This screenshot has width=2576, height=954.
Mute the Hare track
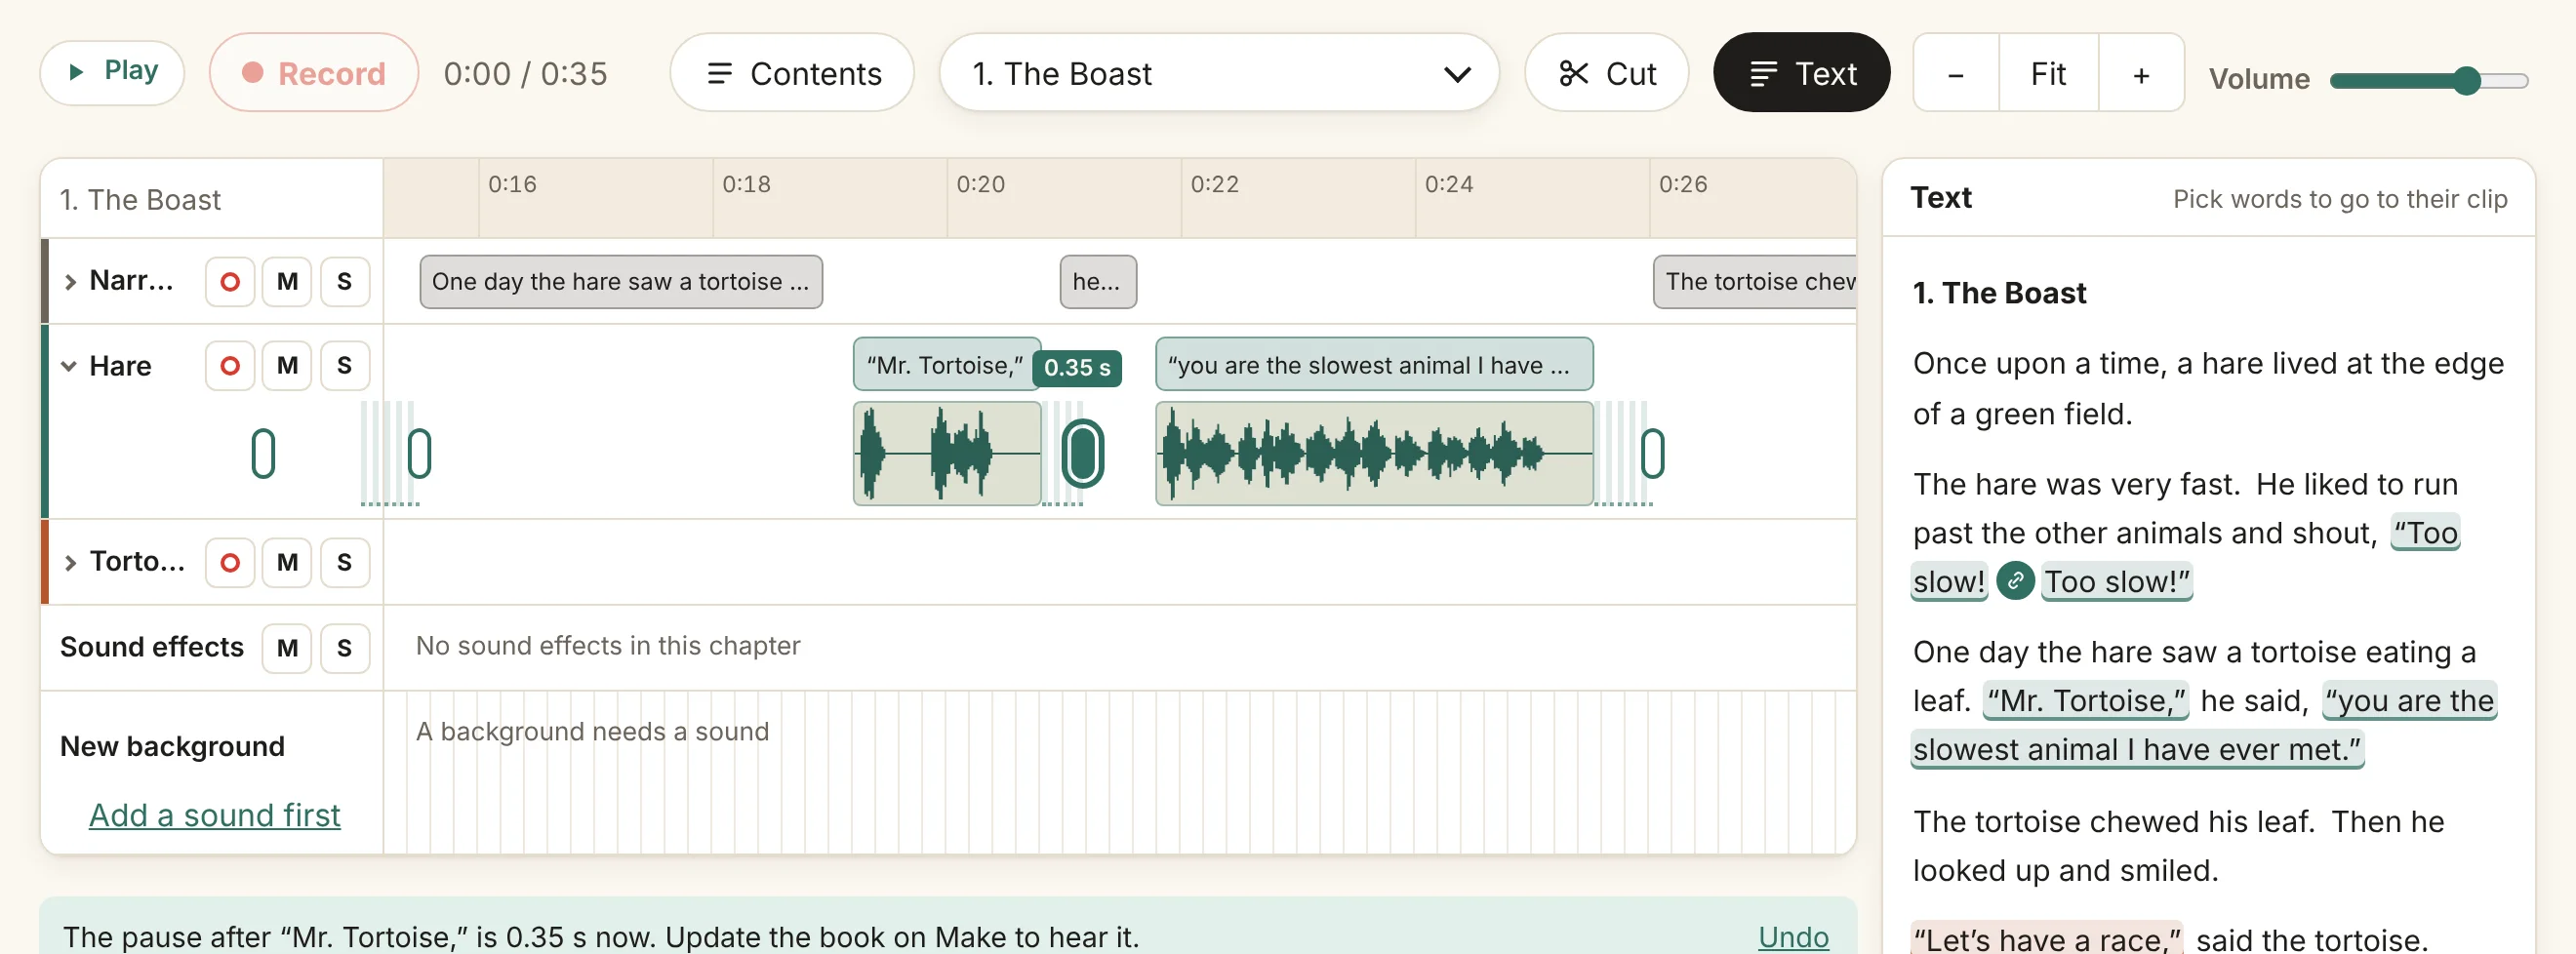click(287, 366)
